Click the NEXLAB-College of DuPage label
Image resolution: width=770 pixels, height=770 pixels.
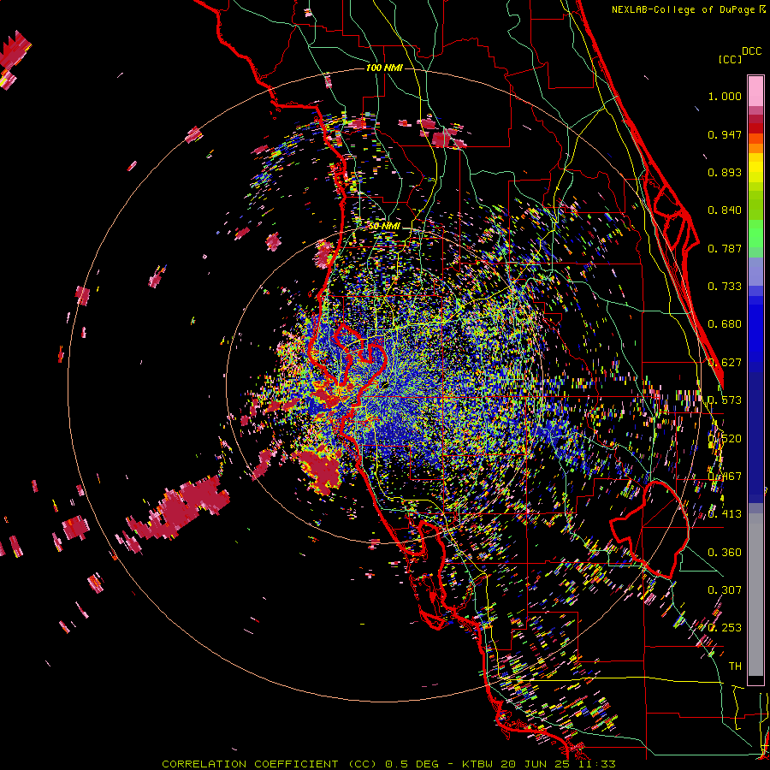[684, 9]
